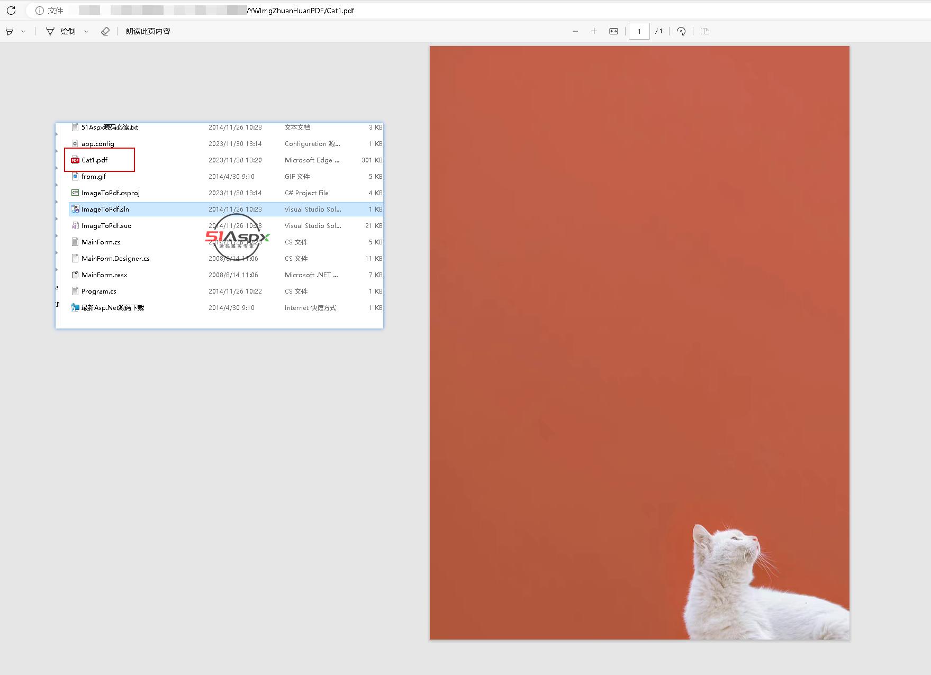Choose the eraser tool
The image size is (931, 675).
[x=105, y=31]
